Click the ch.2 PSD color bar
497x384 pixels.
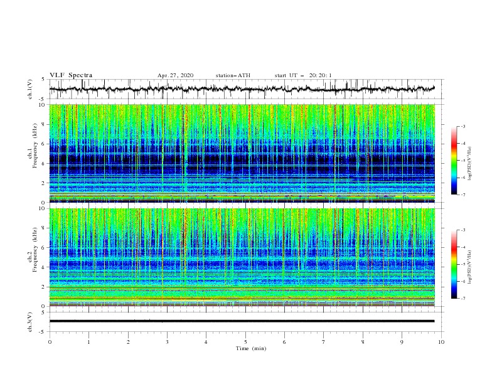(454, 264)
